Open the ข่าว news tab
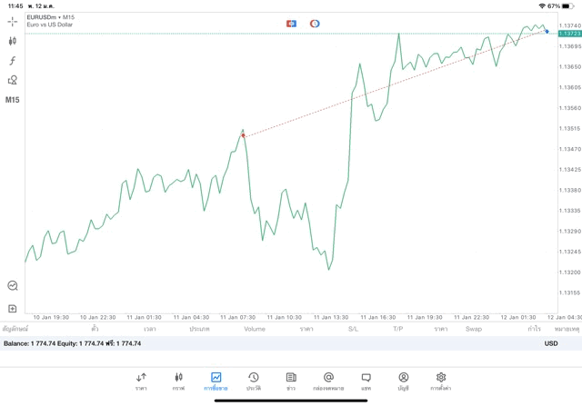 point(291,381)
